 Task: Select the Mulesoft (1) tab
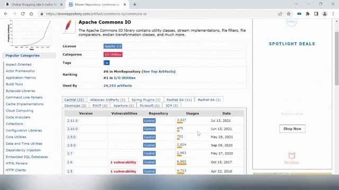click(149, 106)
